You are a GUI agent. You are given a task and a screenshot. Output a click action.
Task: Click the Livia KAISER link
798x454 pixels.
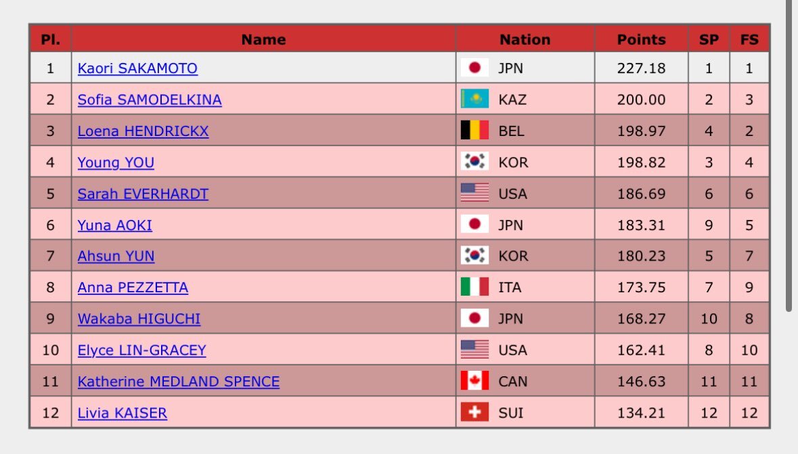(x=123, y=413)
